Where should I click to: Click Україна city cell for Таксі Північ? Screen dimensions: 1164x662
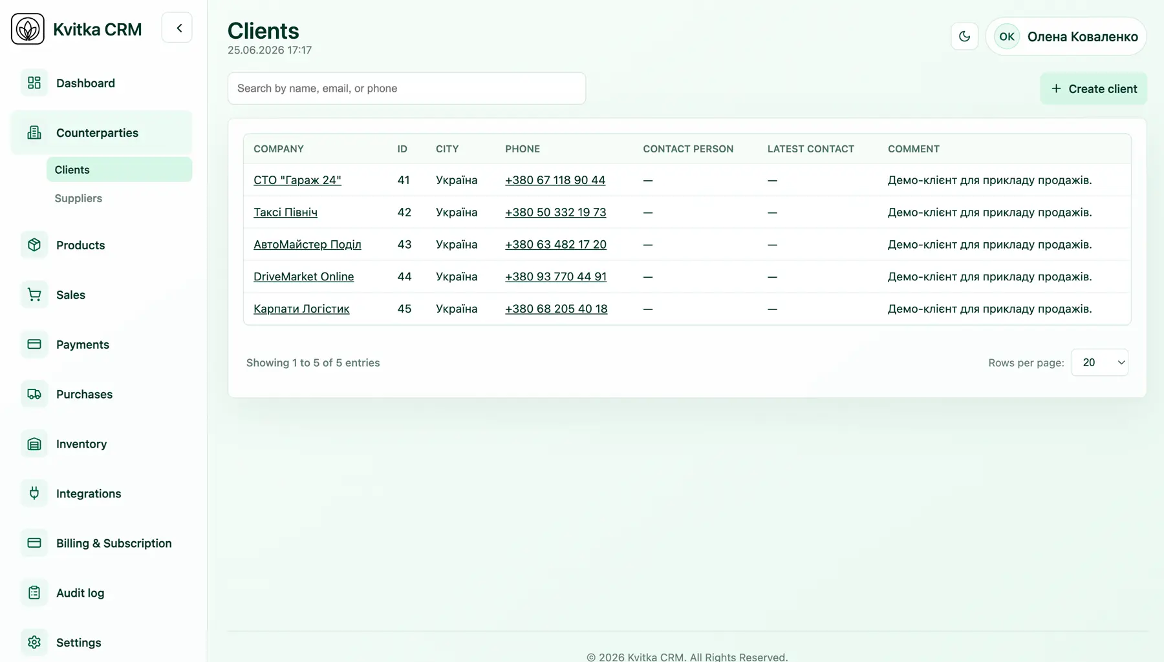[x=457, y=212]
